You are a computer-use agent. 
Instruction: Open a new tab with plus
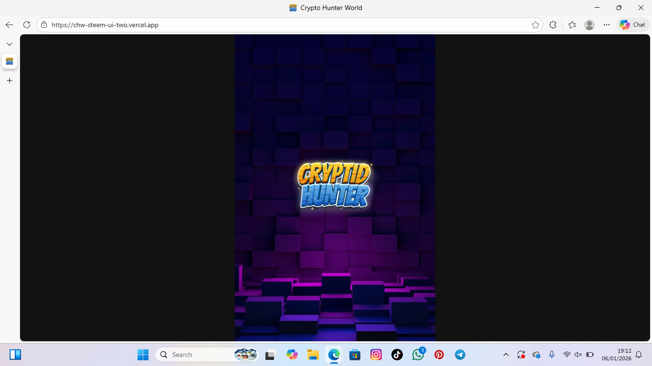(10, 81)
